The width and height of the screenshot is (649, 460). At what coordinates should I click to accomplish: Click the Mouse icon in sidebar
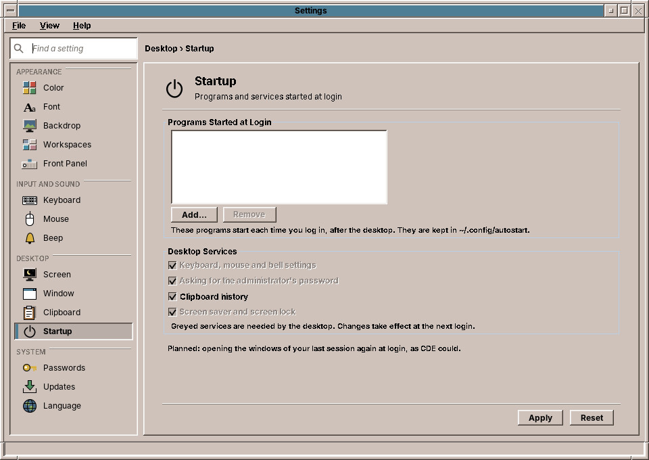[x=29, y=219]
